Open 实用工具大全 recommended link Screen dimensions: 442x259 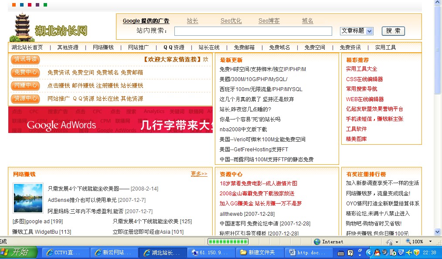pyautogui.click(x=361, y=69)
